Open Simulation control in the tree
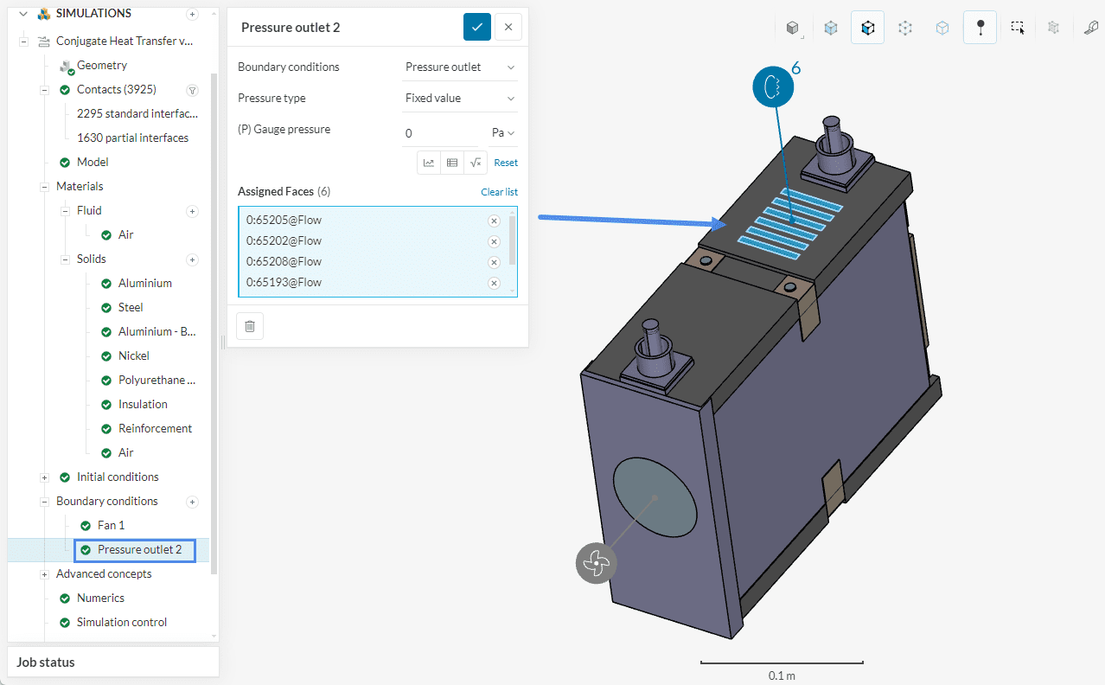 (122, 623)
